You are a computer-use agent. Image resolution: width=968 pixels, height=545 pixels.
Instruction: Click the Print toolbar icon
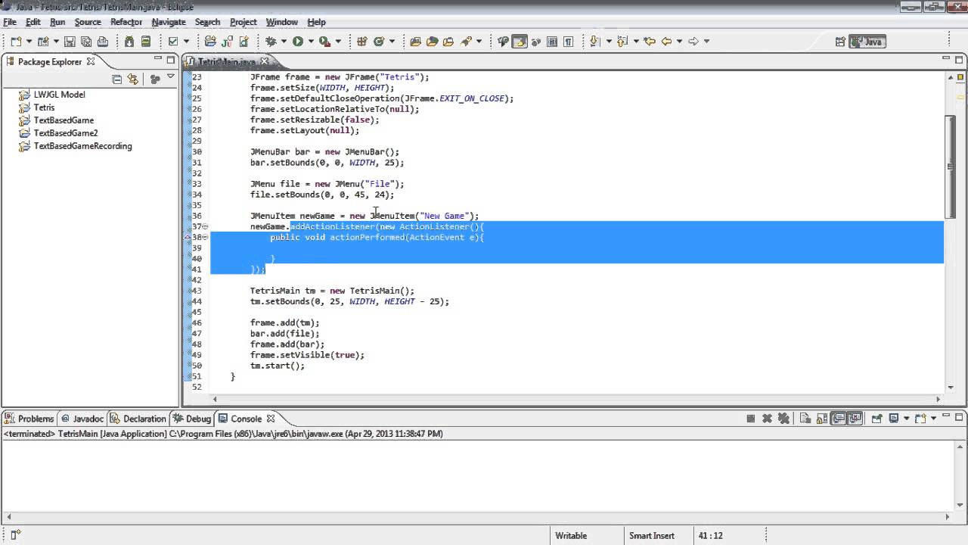(102, 42)
